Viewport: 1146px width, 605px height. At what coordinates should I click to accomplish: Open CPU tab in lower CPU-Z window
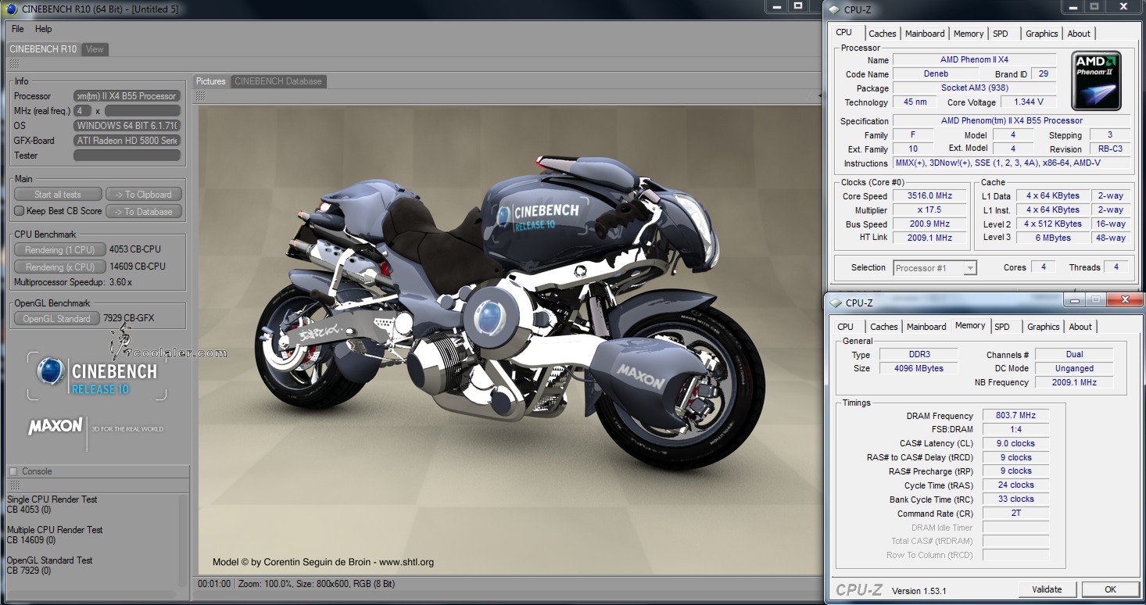click(846, 327)
